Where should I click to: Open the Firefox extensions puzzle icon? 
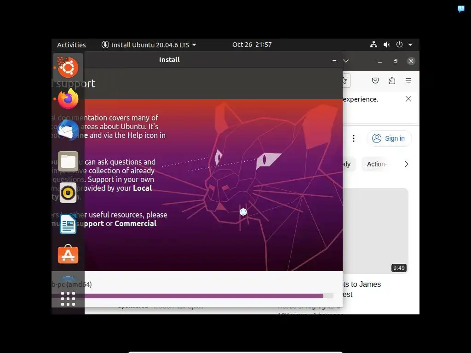392,80
